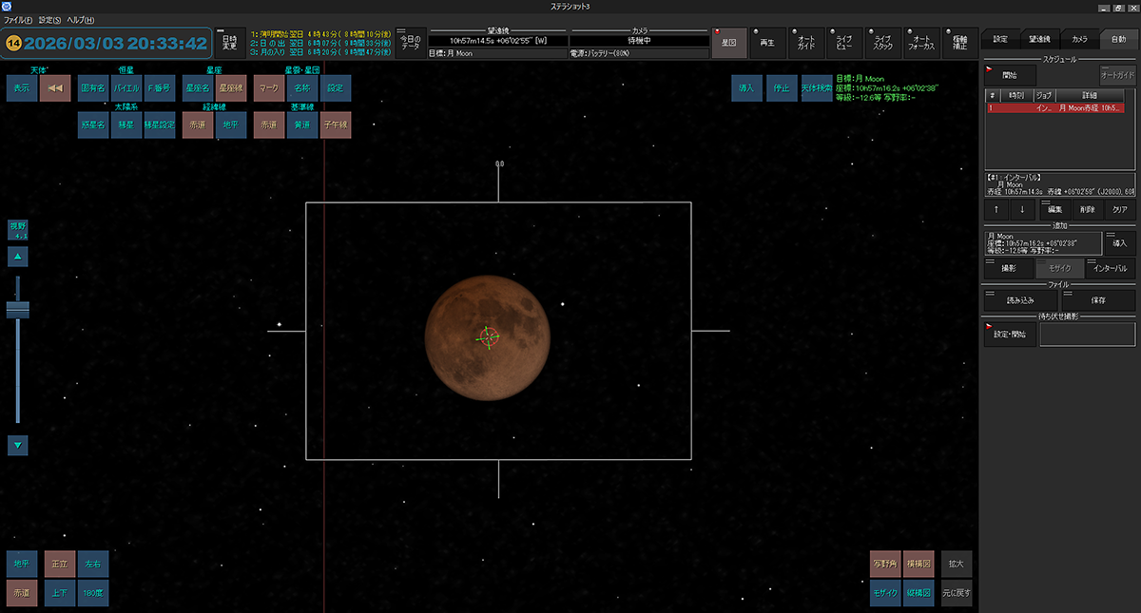Open the 彗星設定 comet settings
Image resolution: width=1141 pixels, height=613 pixels.
coord(159,125)
